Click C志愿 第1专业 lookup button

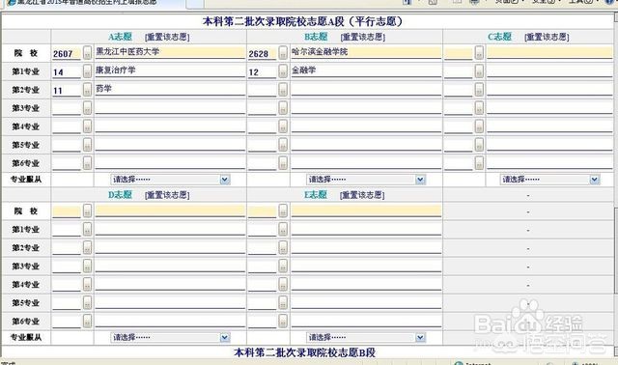(x=479, y=70)
